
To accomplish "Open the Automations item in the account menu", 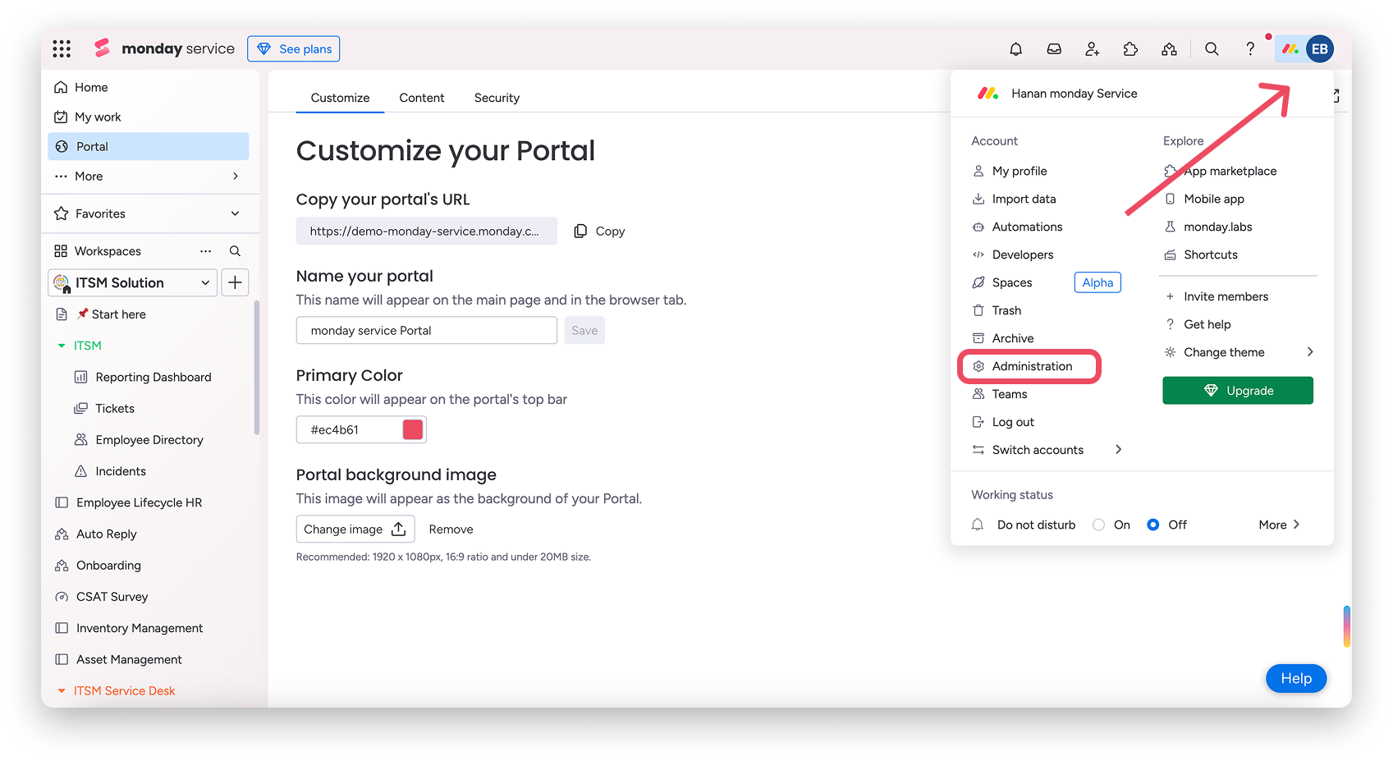I will point(1027,227).
